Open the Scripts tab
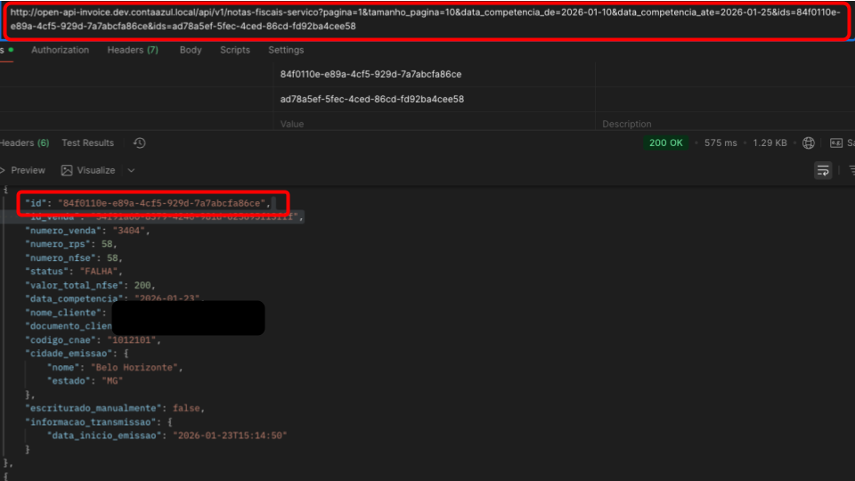855x481 pixels. [235, 50]
